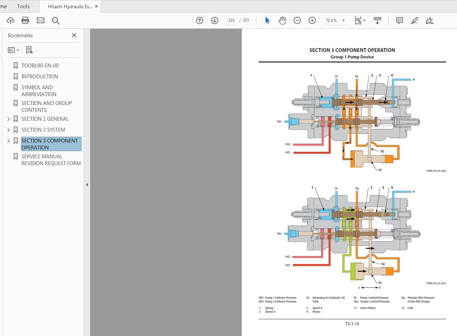Click the print icon in toolbar
The height and width of the screenshot is (336, 457).
click(25, 21)
